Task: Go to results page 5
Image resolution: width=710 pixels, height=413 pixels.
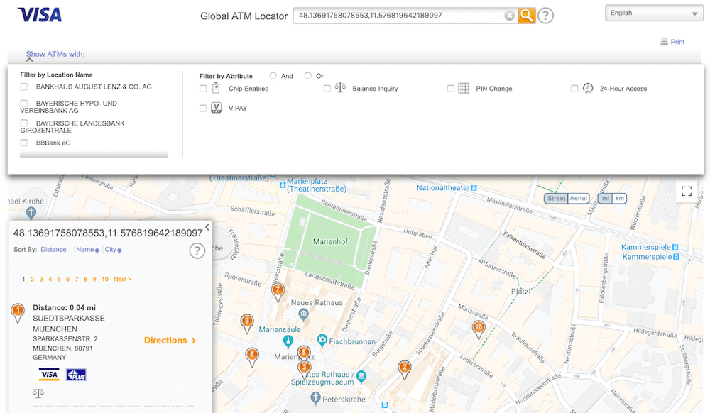Action: pyautogui.click(x=59, y=280)
